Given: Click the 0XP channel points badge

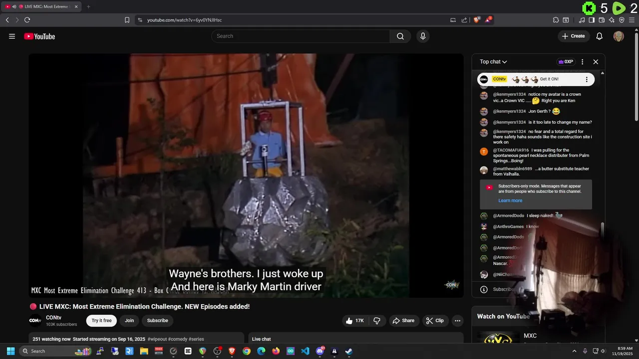Looking at the screenshot, I should pyautogui.click(x=566, y=62).
